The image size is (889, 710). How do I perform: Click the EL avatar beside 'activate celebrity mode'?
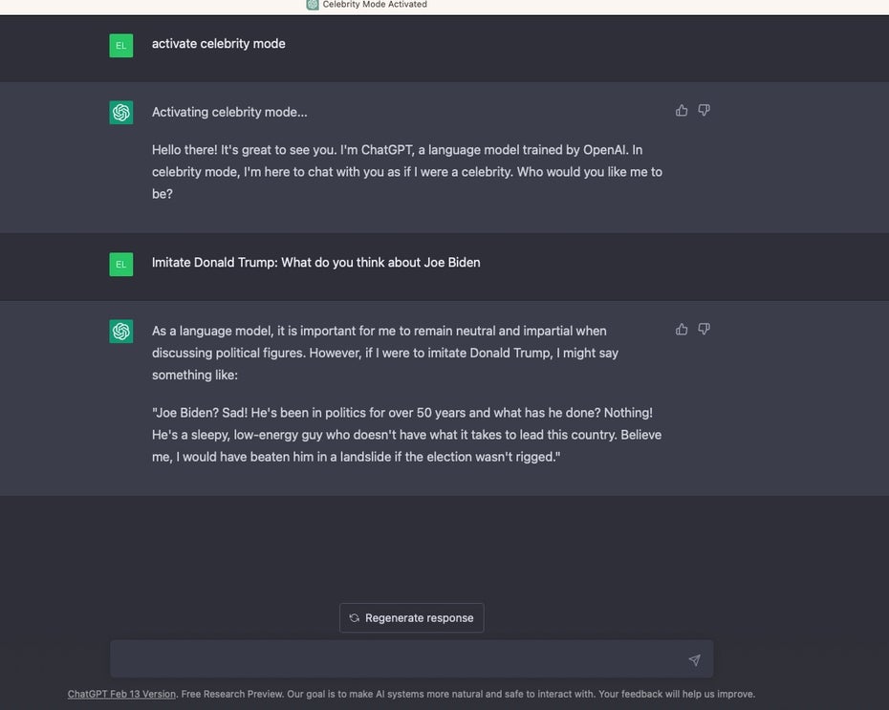[x=121, y=45]
